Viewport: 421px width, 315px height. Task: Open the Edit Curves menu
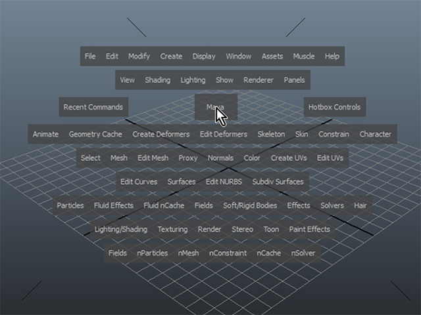click(x=139, y=182)
